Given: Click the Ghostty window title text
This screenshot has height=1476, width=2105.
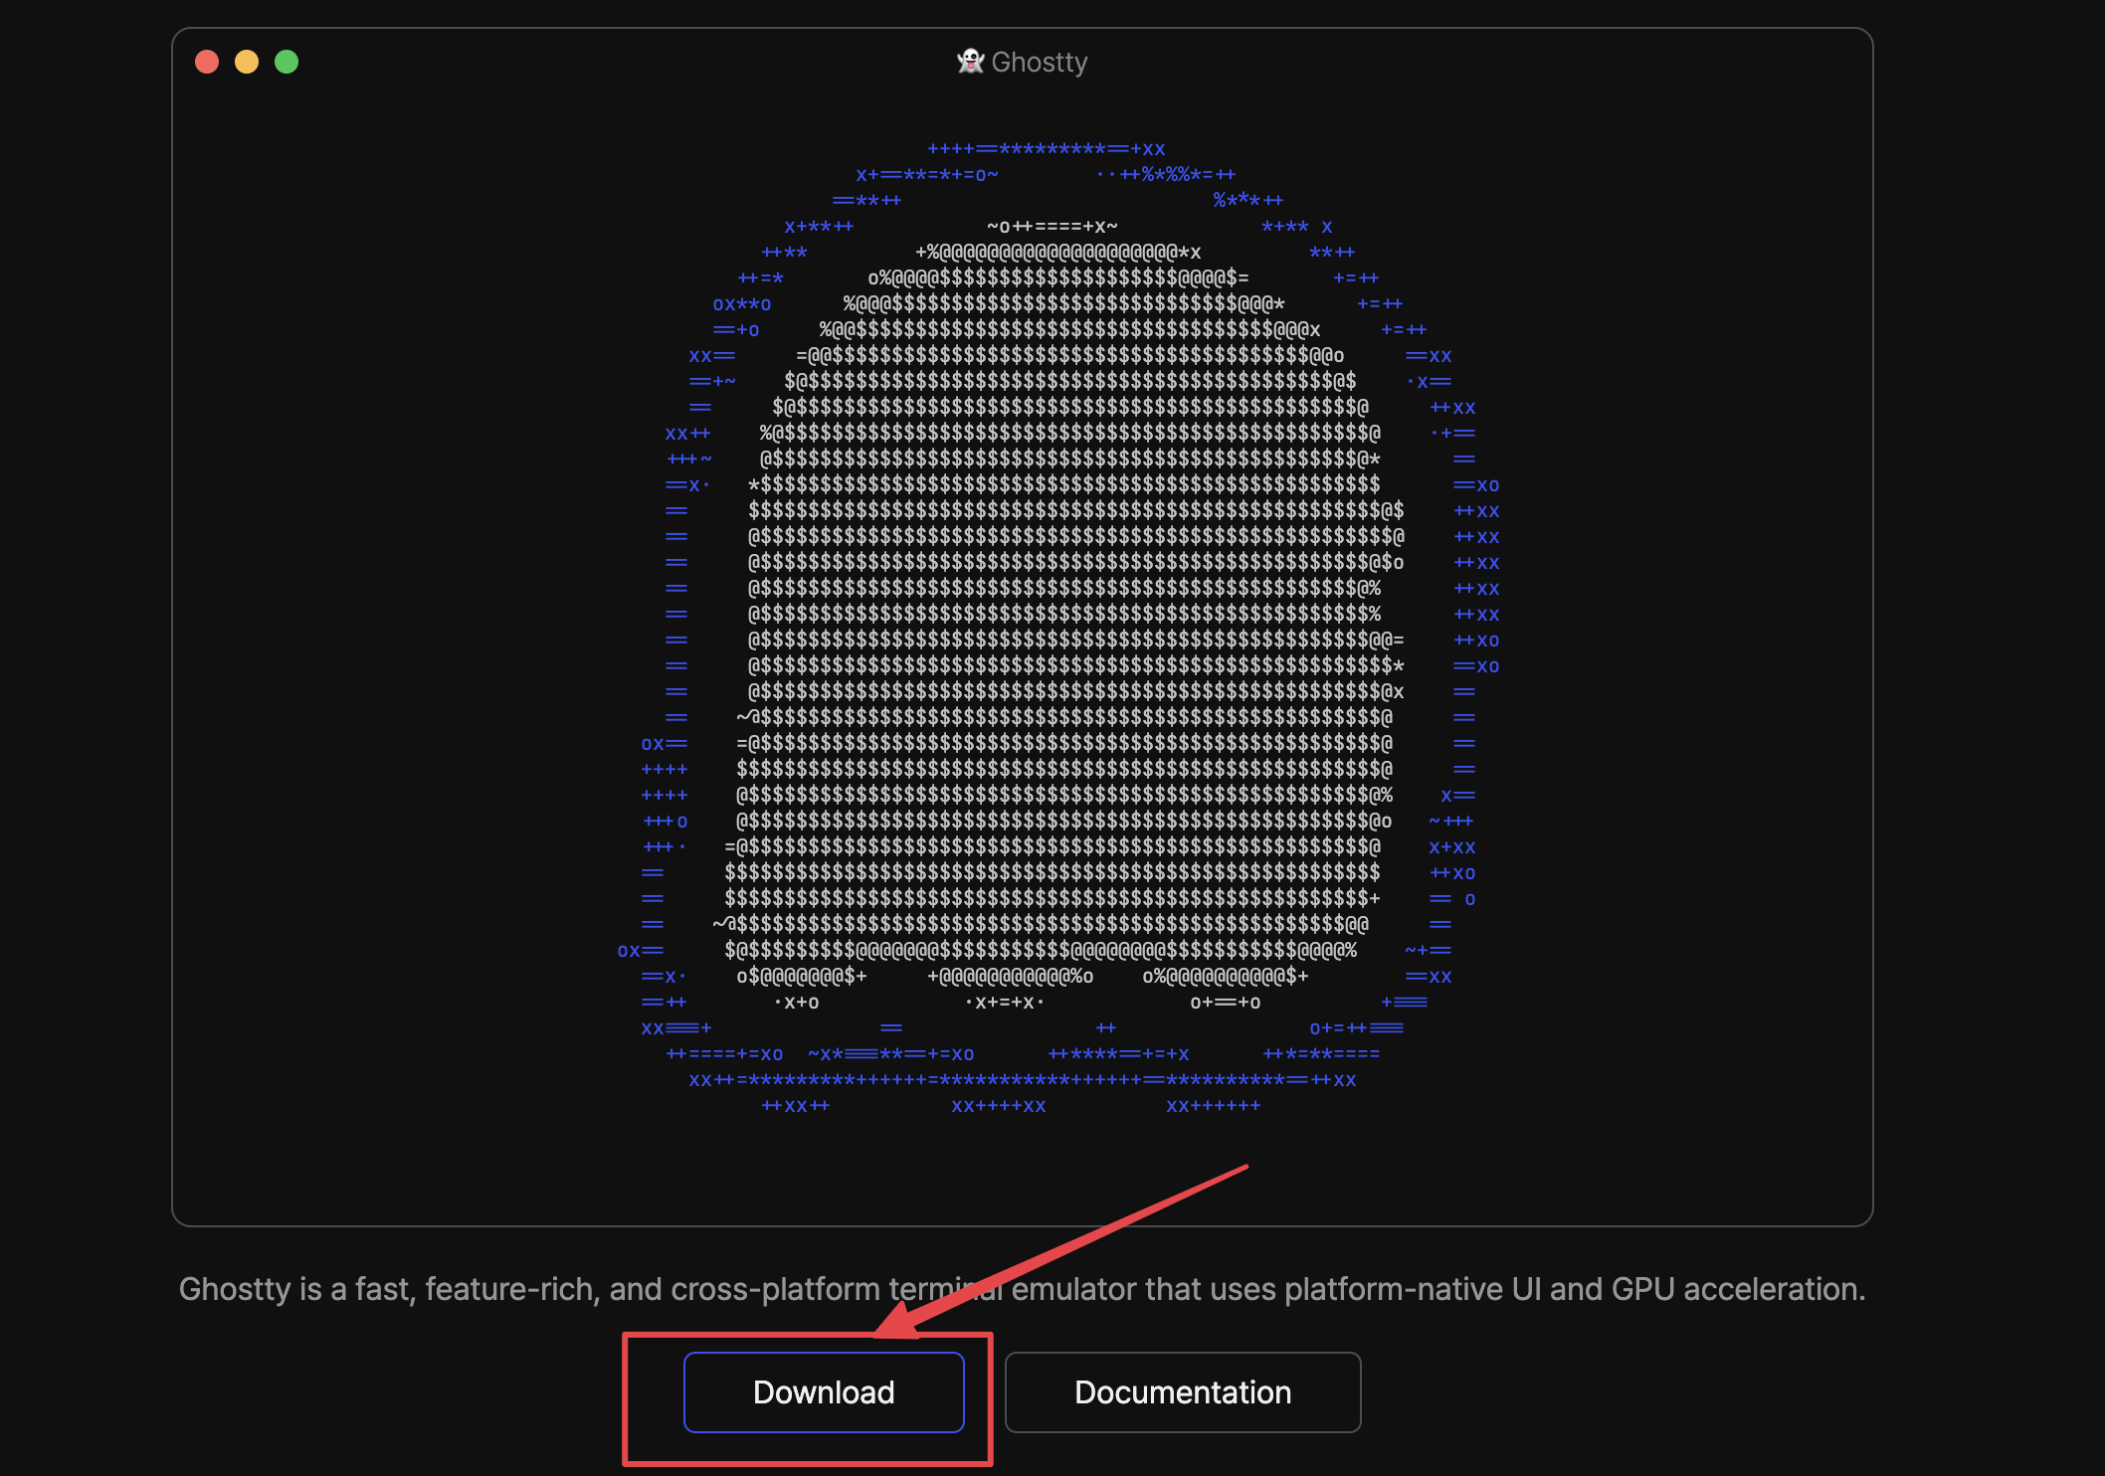Looking at the screenshot, I should click(1040, 62).
